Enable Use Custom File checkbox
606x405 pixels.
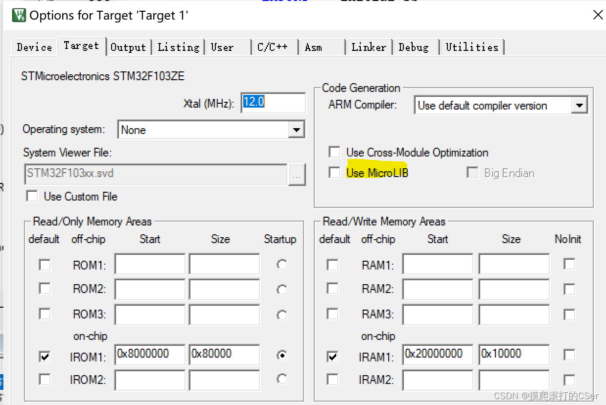32,196
